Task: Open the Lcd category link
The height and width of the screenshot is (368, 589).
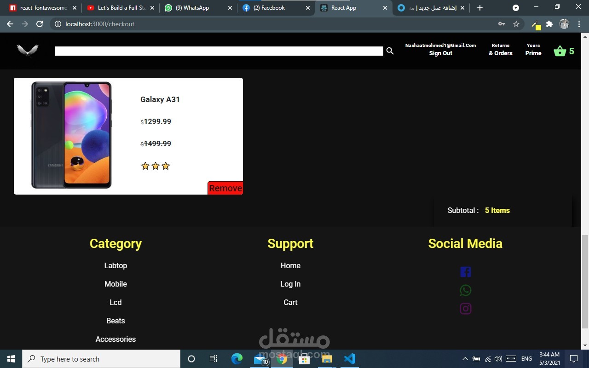Action: (x=115, y=302)
